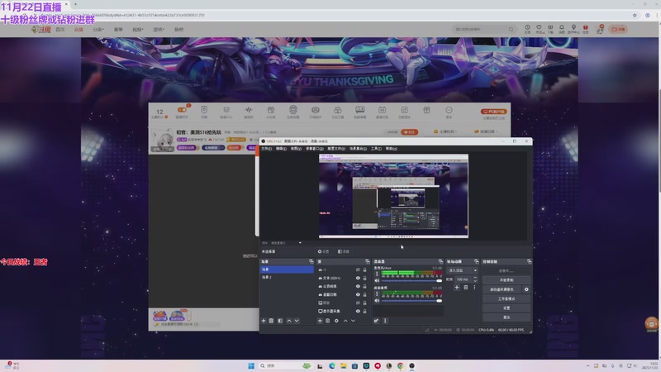The width and height of the screenshot is (661, 372).
Task: Delete selected source with trash icon
Action: [x=327, y=321]
